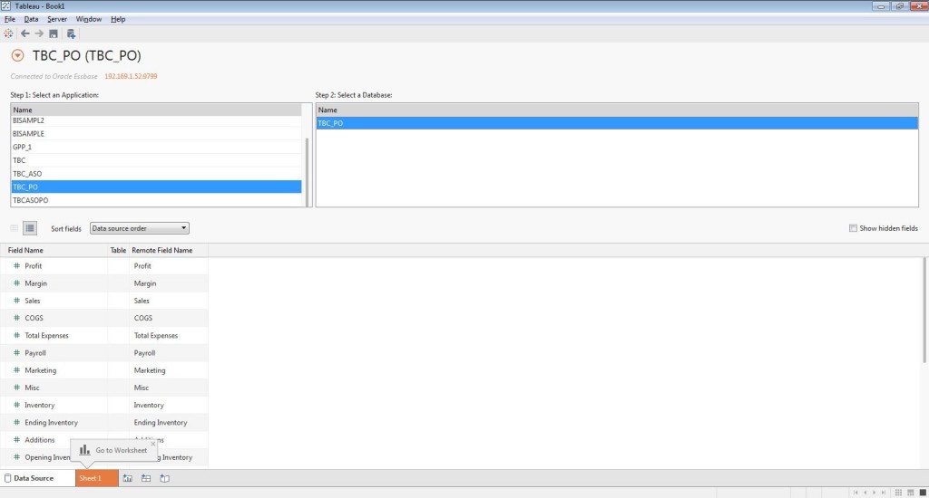Create a new dashboard with tab icon
The image size is (929, 498).
146,478
